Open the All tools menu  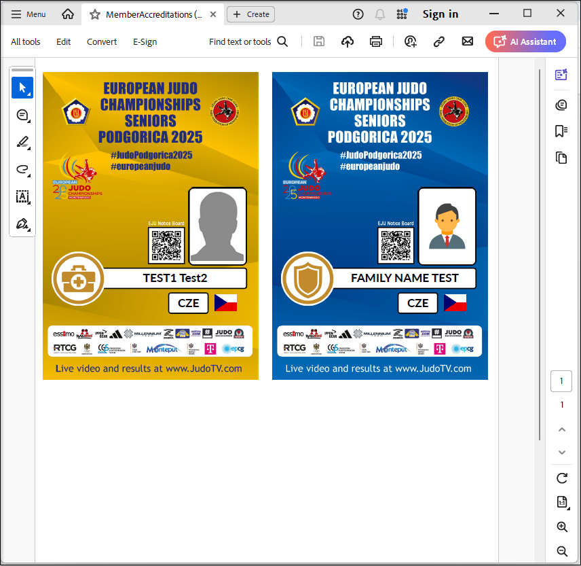(26, 41)
